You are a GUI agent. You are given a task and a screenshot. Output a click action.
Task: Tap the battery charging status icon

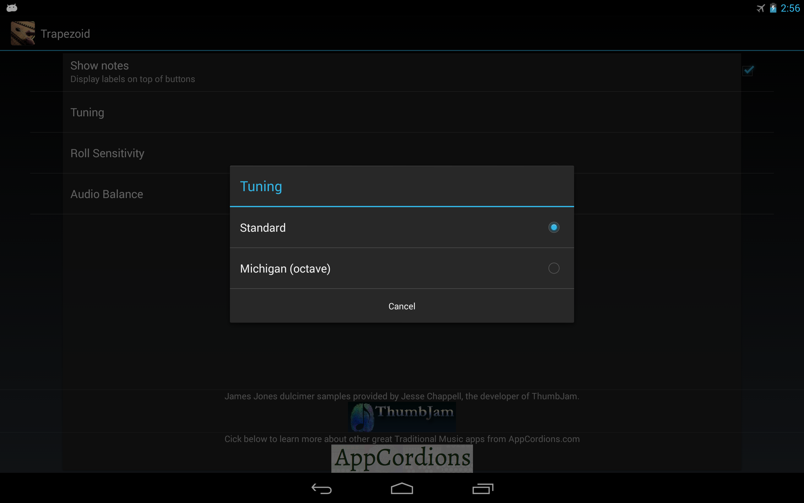point(773,8)
